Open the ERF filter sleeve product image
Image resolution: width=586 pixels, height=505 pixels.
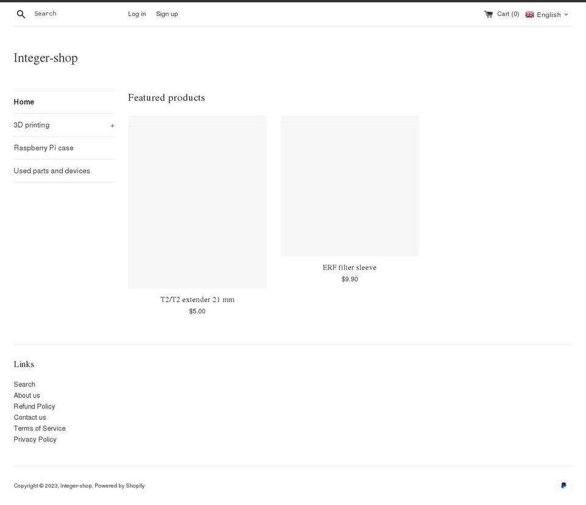[x=349, y=186]
